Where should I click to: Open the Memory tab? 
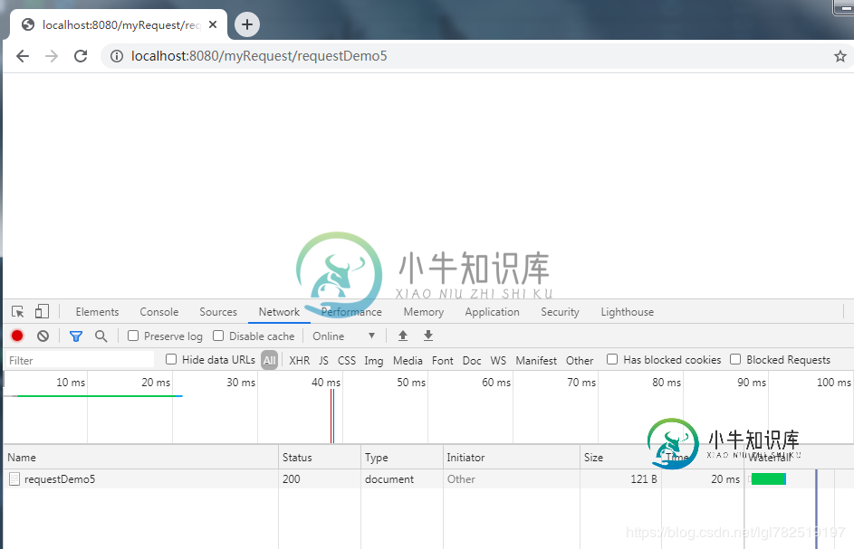click(x=423, y=312)
